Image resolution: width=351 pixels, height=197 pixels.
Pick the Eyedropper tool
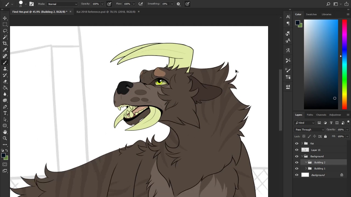tap(5, 50)
